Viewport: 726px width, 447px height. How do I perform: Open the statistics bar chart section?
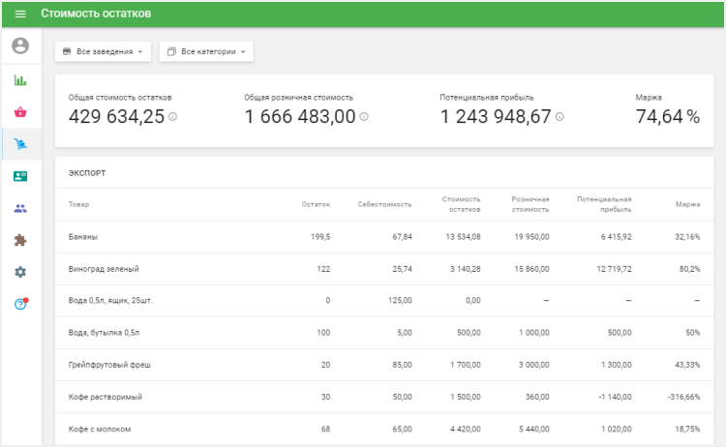[20, 80]
